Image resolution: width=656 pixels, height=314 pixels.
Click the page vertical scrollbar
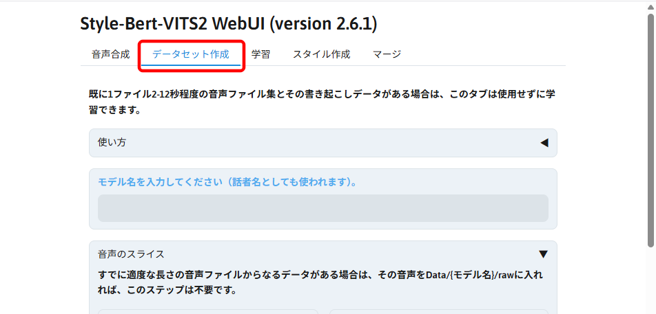[651, 129]
